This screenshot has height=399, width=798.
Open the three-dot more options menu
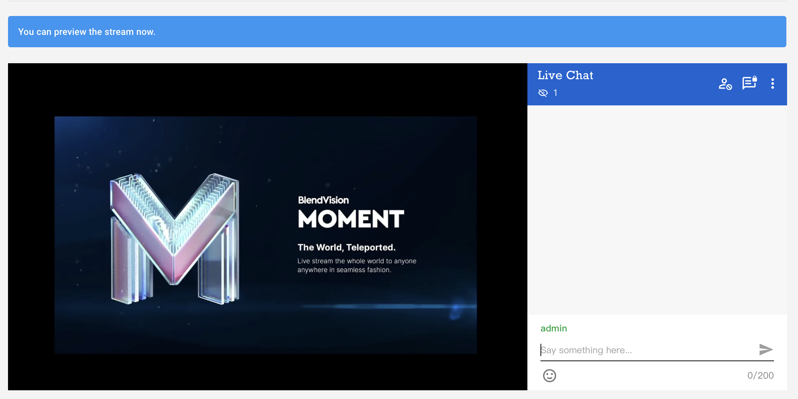coord(773,84)
